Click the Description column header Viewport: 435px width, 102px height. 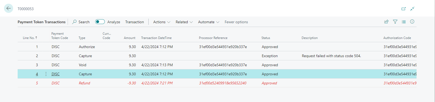coord(310,38)
